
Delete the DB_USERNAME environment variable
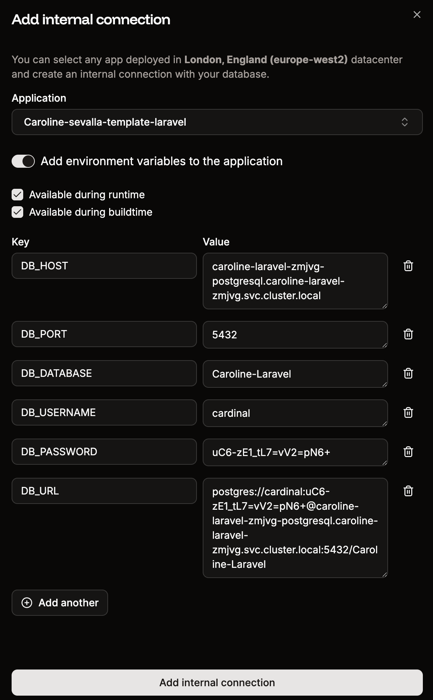pyautogui.click(x=408, y=412)
